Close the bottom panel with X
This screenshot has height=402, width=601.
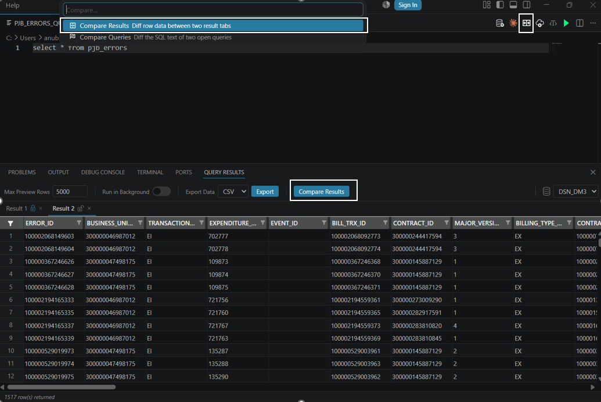[x=593, y=172]
